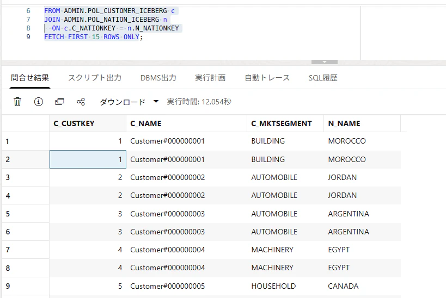Click EGYPT in row 8

pos(339,268)
